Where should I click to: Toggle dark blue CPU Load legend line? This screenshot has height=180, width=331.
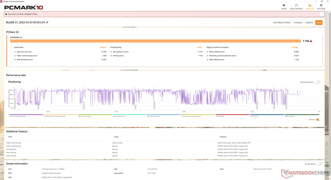267,115
